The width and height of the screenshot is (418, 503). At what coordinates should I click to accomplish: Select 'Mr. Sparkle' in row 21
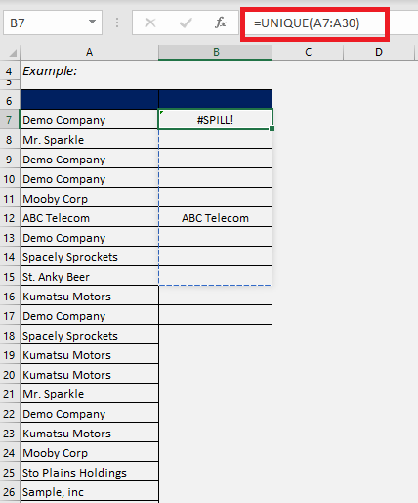(89, 394)
